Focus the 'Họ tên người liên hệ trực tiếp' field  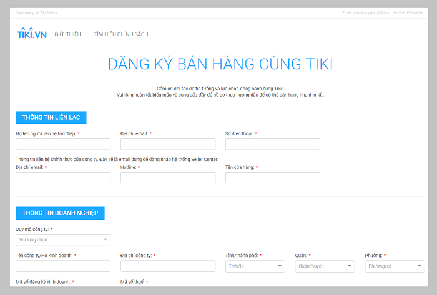(63, 144)
